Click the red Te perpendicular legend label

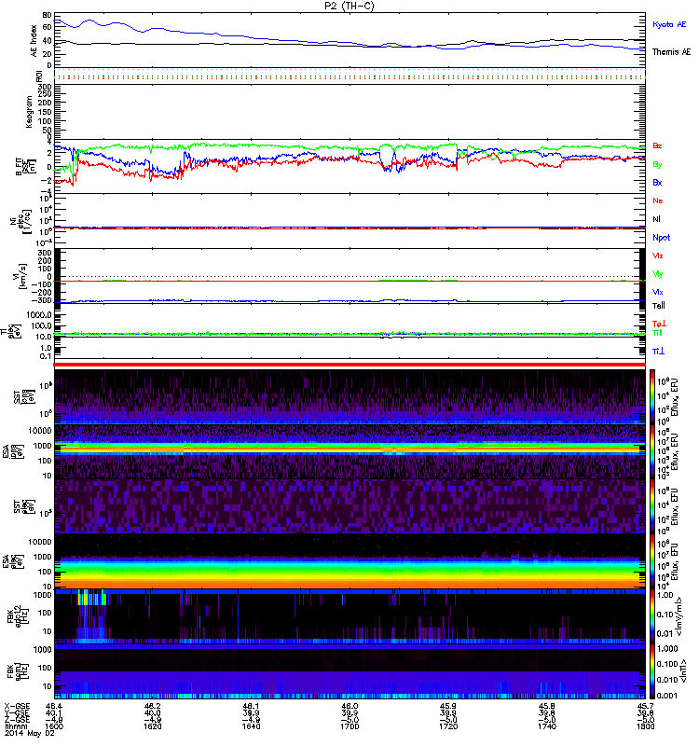(659, 324)
